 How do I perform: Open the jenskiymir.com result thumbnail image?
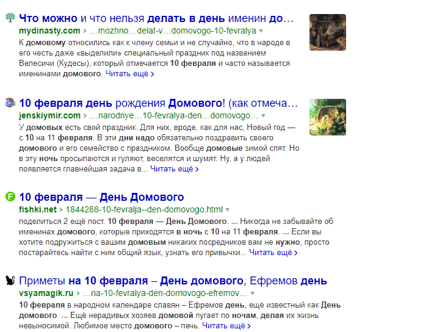pos(327,117)
